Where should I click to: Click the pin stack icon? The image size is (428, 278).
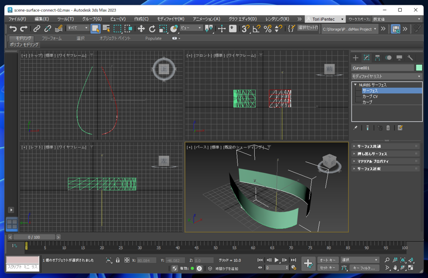pos(356,128)
